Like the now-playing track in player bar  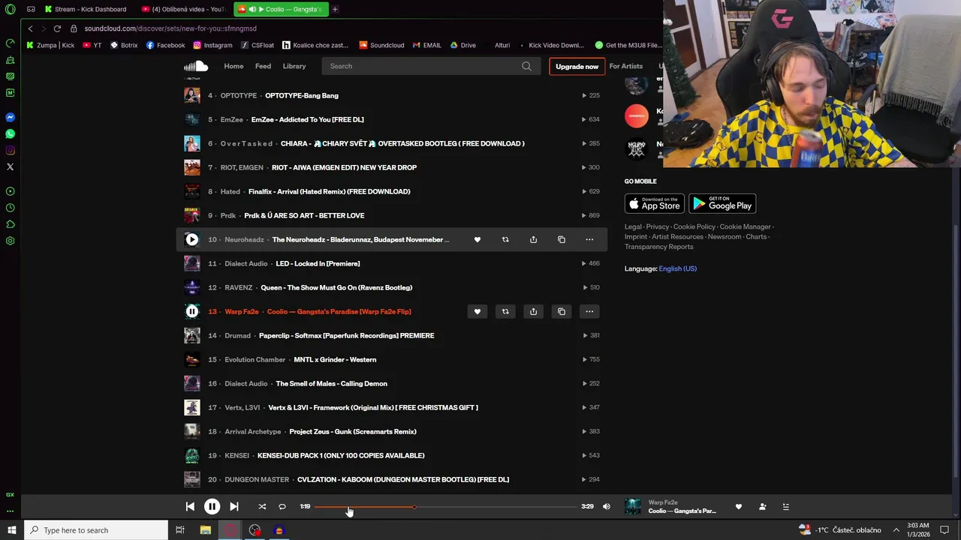pyautogui.click(x=739, y=507)
